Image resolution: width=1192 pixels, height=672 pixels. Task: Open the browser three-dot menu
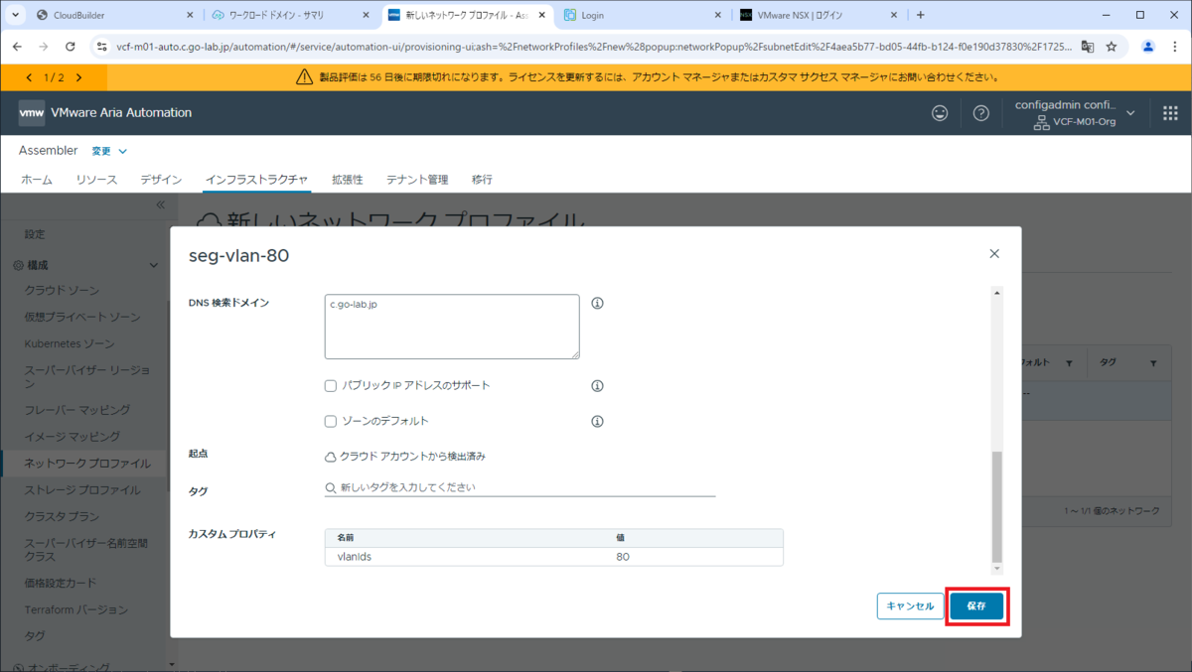[x=1173, y=46]
